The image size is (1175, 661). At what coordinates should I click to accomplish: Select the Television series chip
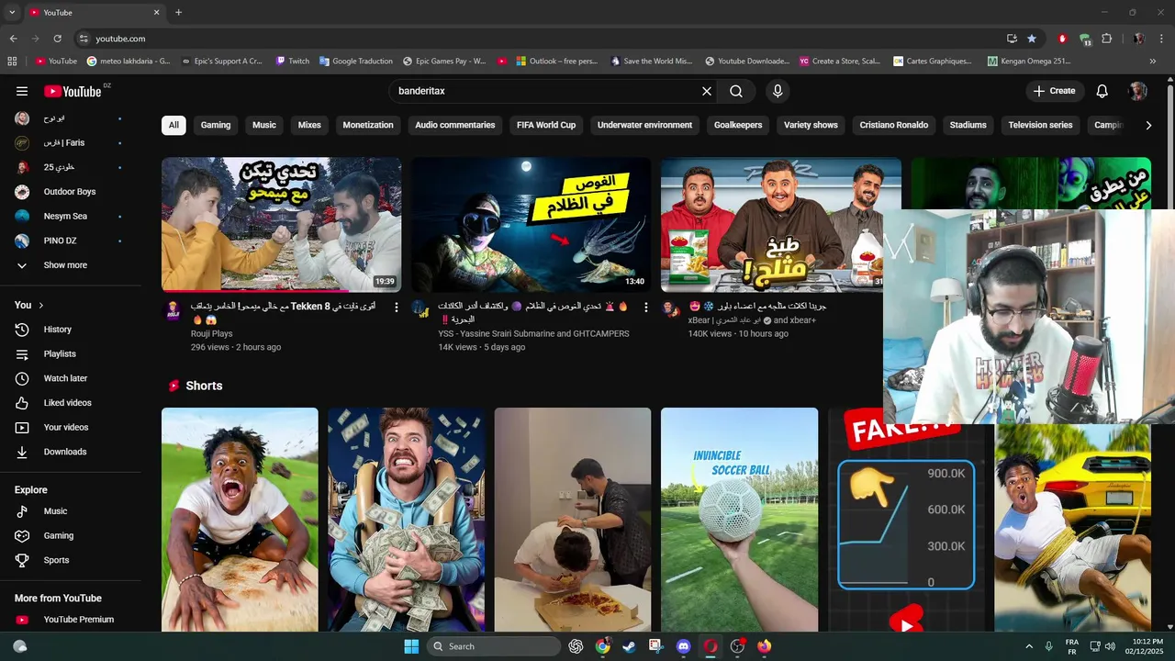coord(1040,125)
